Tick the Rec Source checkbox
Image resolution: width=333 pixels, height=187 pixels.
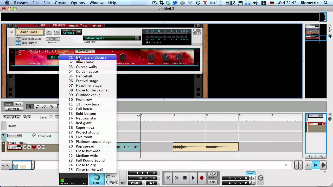coord(147,43)
